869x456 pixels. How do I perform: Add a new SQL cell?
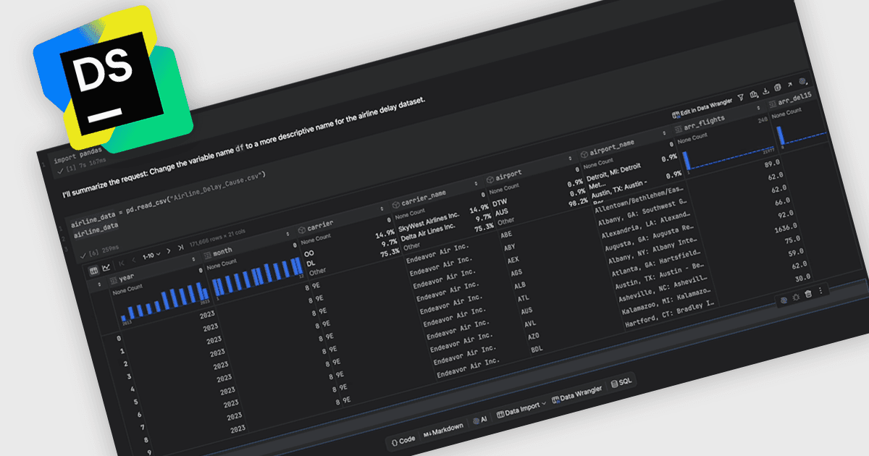coord(621,381)
